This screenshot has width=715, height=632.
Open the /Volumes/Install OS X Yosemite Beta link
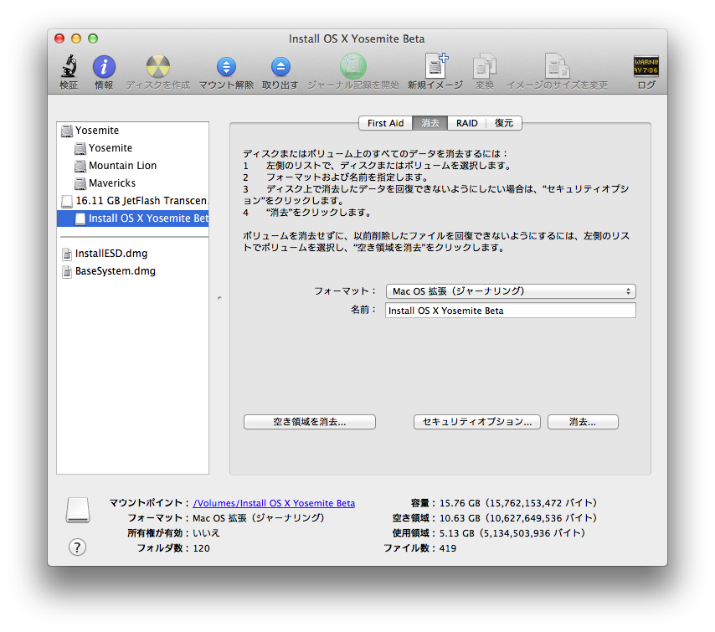coord(274,503)
